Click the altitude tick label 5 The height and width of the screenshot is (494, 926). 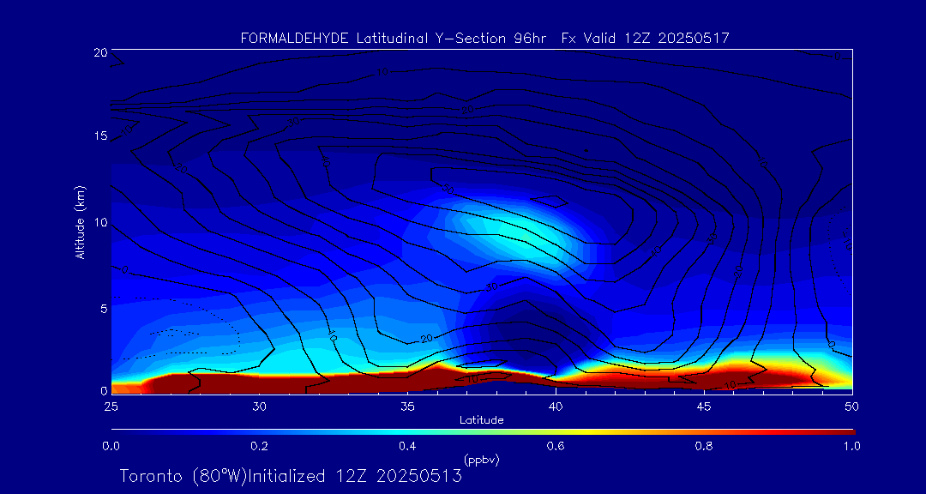click(x=104, y=309)
